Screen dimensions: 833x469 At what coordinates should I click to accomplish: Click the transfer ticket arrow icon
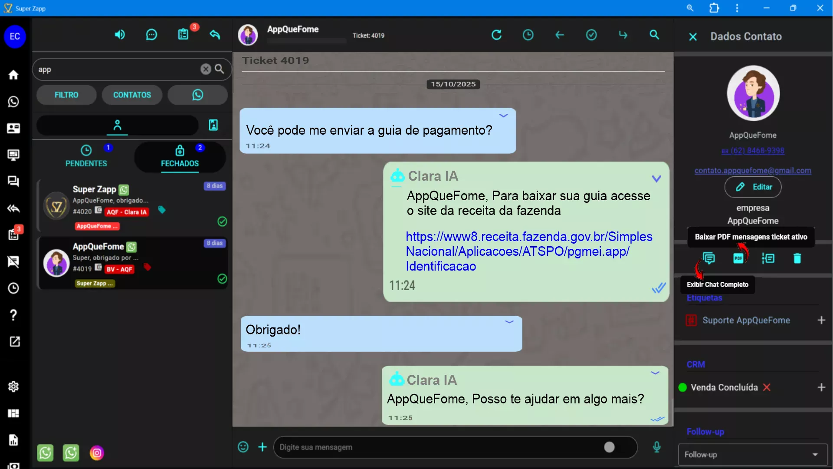tap(623, 35)
